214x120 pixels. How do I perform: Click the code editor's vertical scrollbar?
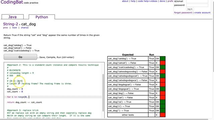coord(103,93)
